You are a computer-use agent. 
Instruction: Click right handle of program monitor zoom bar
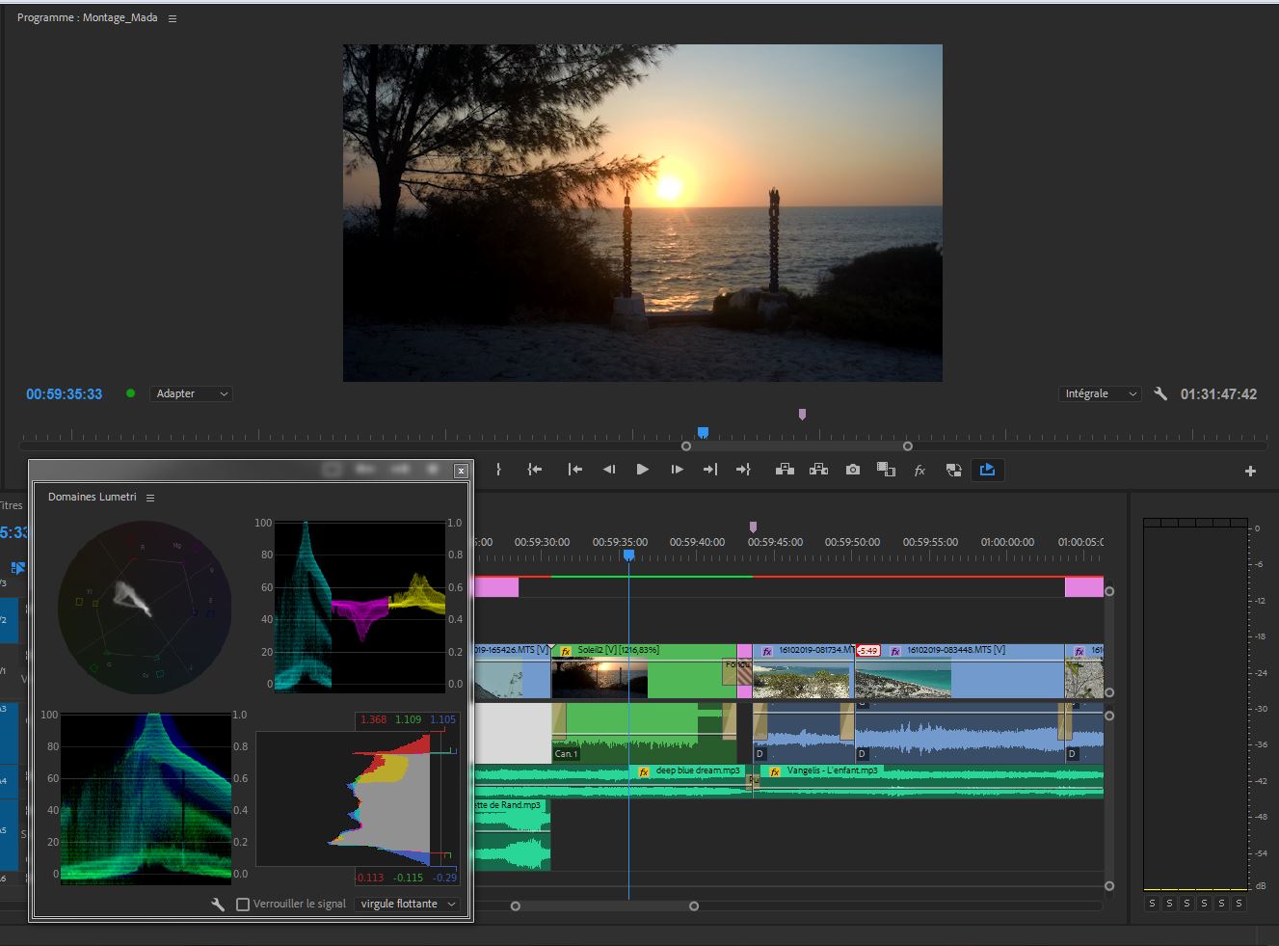pos(907,446)
